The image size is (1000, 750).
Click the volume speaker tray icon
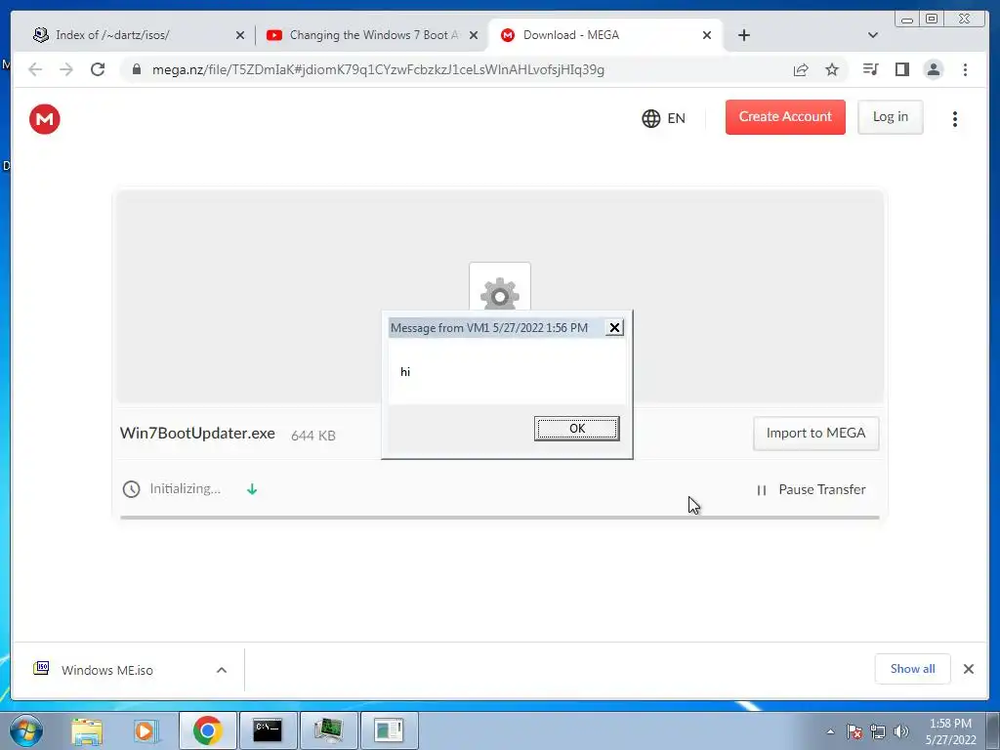(x=901, y=731)
